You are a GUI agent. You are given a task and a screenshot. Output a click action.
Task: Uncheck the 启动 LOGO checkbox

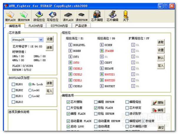point(68,126)
